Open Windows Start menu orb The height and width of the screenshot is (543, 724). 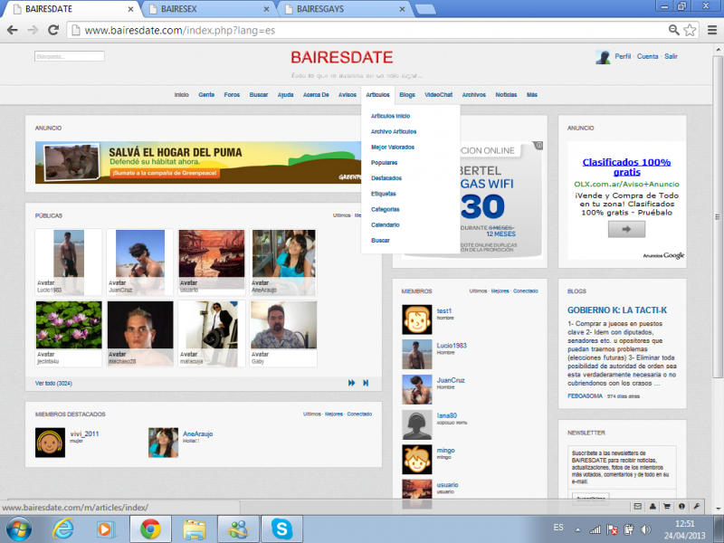click(x=18, y=529)
